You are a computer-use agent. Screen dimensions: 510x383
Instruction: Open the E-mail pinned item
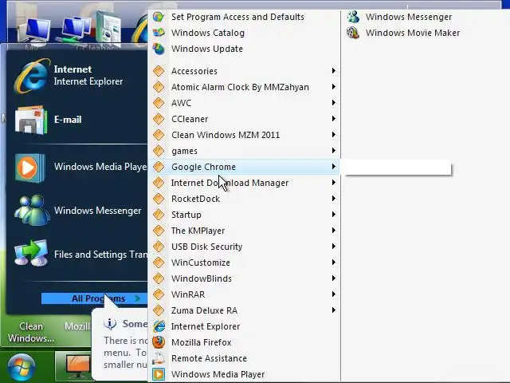click(x=77, y=120)
